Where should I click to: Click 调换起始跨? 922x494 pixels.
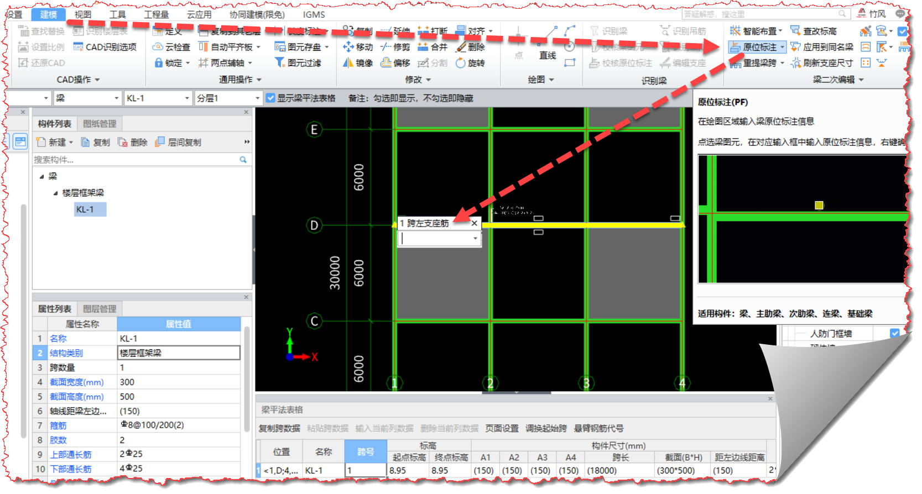point(546,428)
